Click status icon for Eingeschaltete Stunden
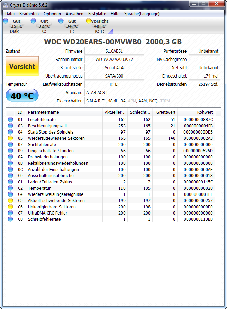 pyautogui.click(x=10, y=151)
